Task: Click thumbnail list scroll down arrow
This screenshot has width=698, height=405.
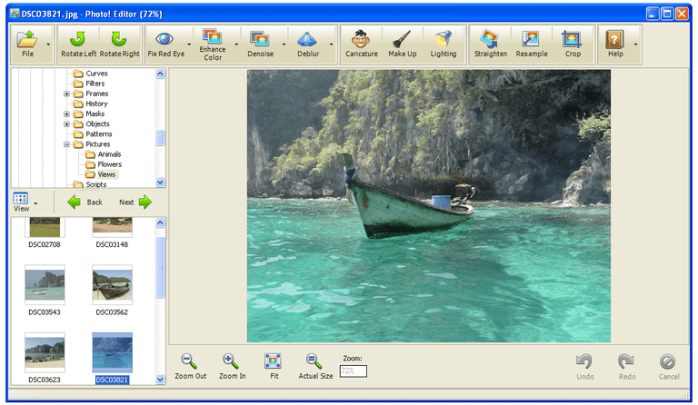Action: tap(160, 380)
